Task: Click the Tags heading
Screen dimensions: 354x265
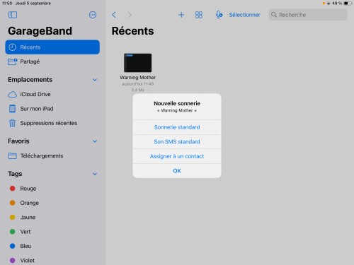Action: click(15, 174)
